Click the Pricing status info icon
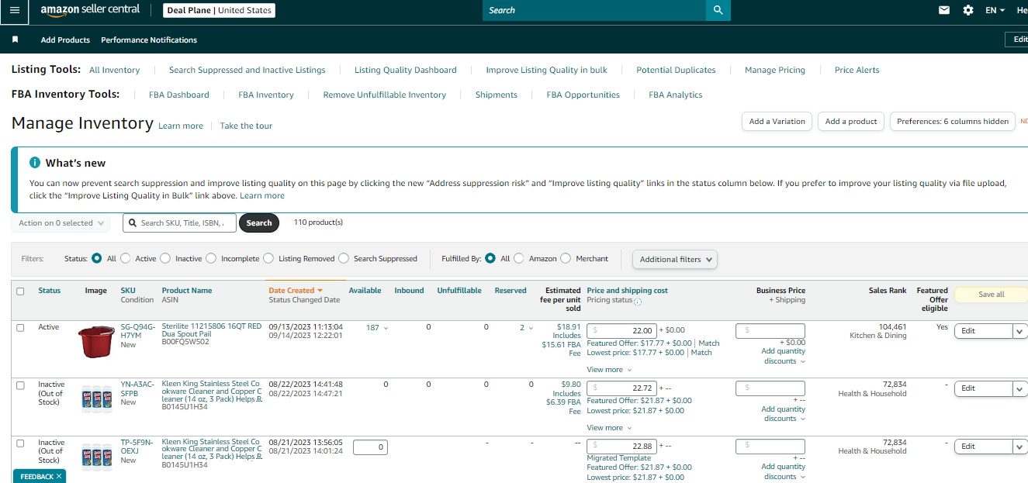This screenshot has width=1028, height=483. (638, 302)
